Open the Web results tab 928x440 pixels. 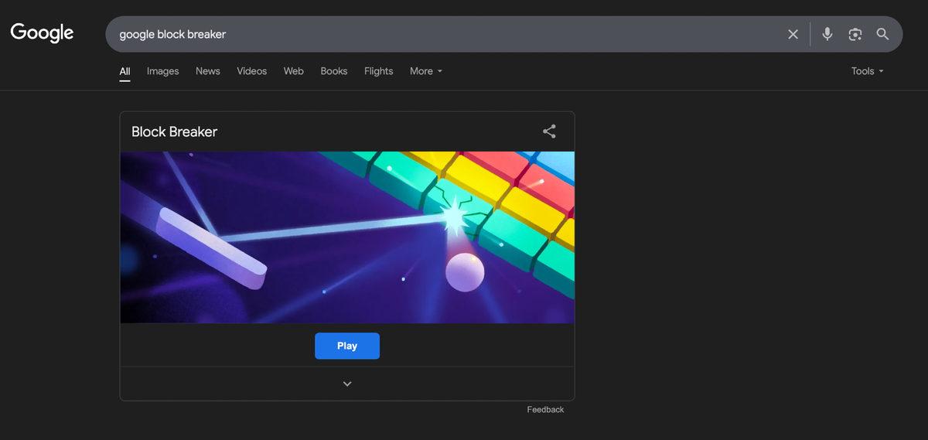294,71
